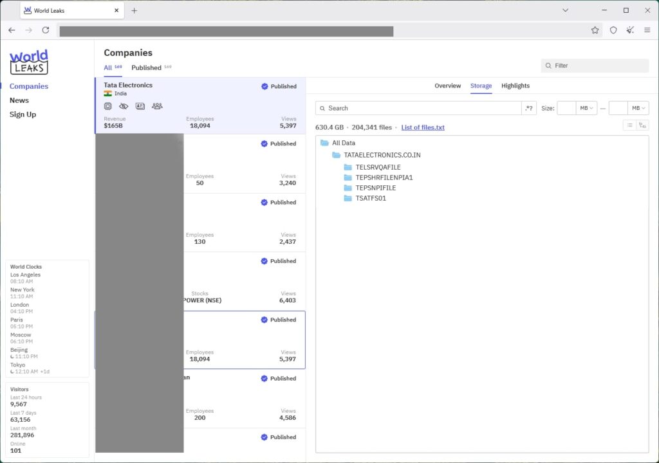Select the Published companies tab
659x463 pixels.
tap(151, 68)
